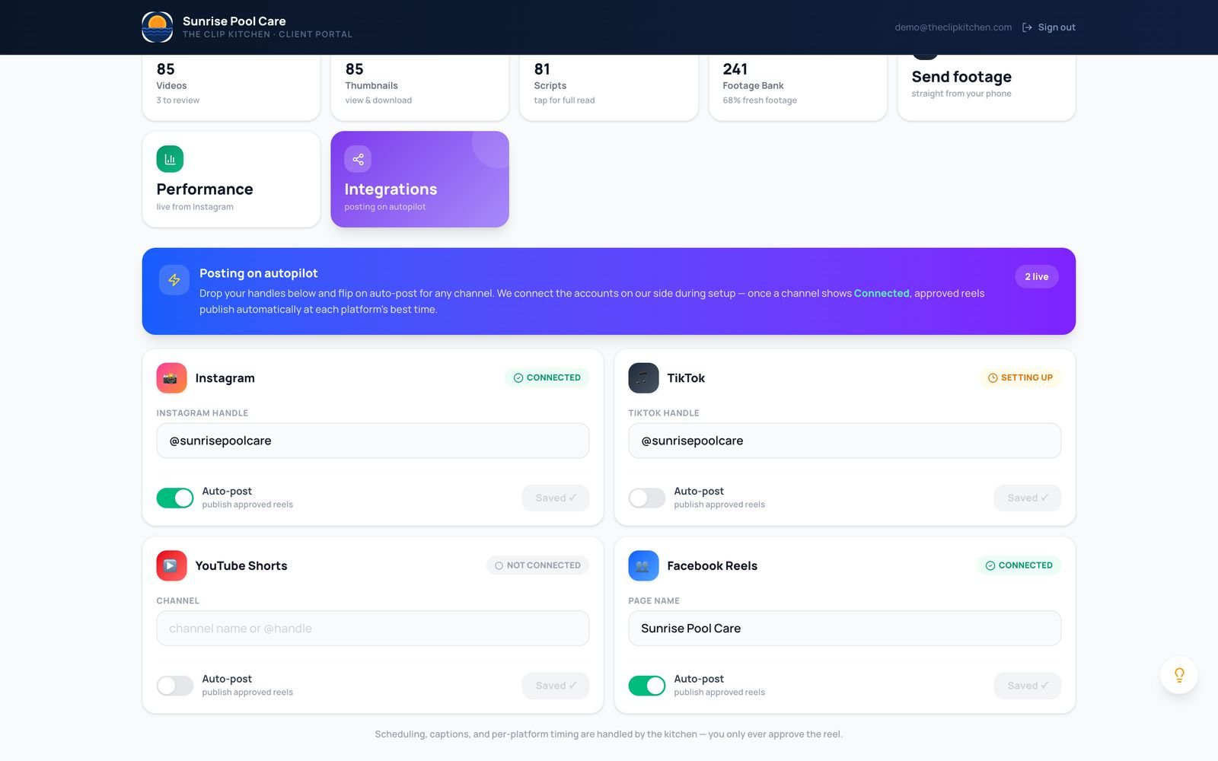Click the lightning bolt autopilot icon

click(x=174, y=280)
